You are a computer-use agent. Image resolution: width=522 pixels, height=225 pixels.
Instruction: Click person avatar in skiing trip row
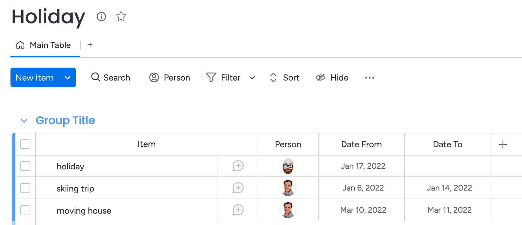click(x=288, y=188)
